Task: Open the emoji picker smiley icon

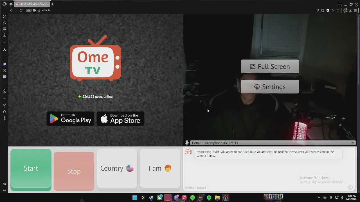Action: 350,187
